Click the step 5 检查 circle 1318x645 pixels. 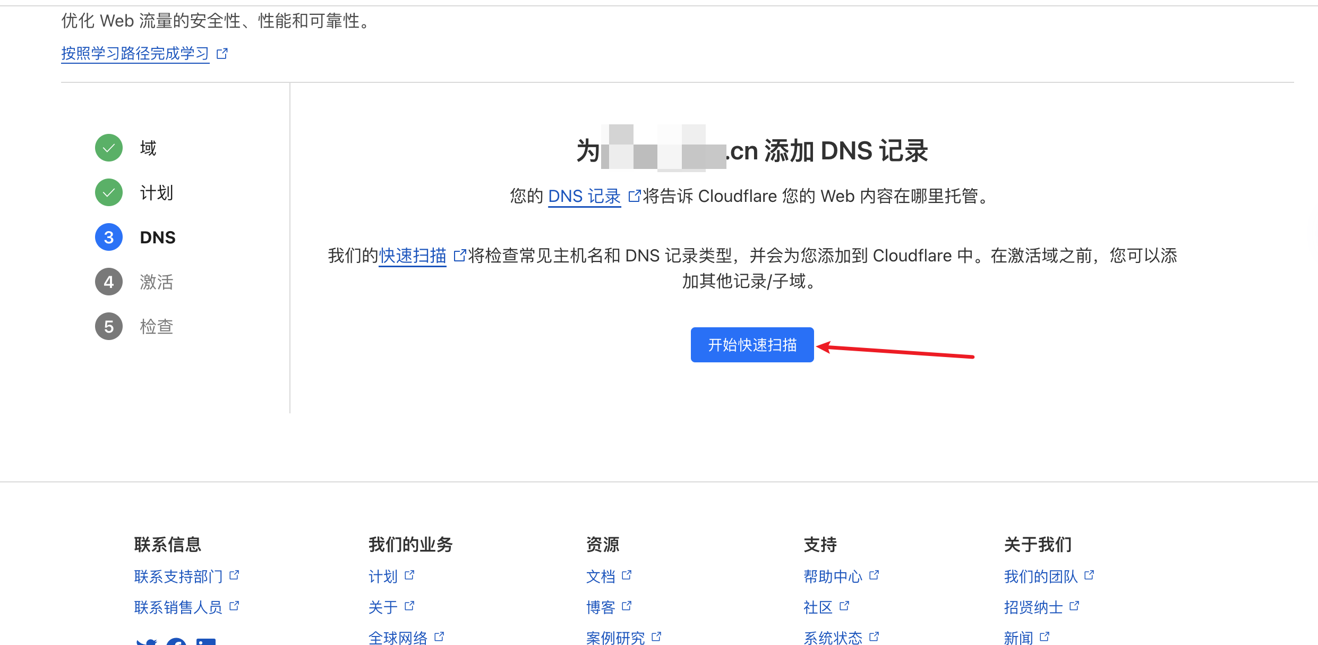[109, 326]
